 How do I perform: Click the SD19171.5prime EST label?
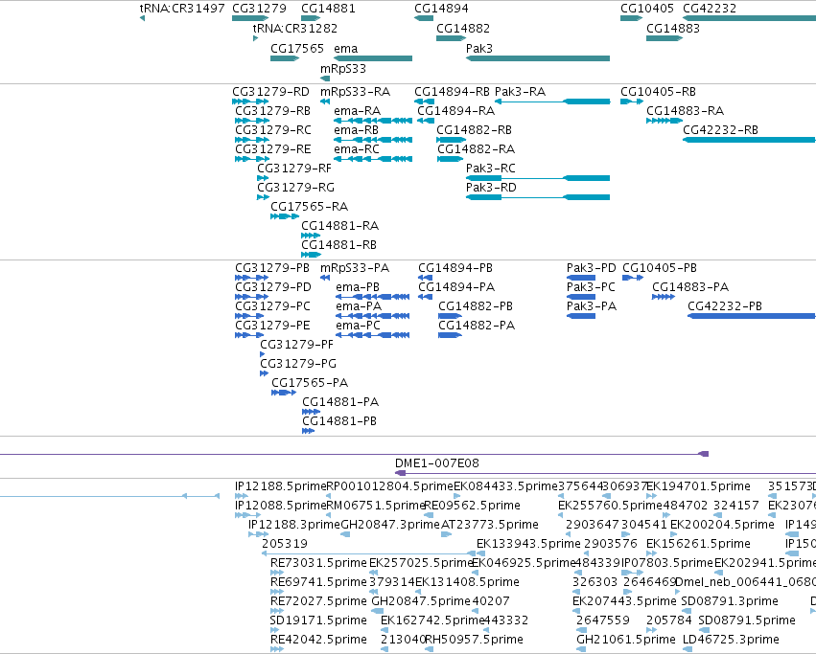[318, 620]
